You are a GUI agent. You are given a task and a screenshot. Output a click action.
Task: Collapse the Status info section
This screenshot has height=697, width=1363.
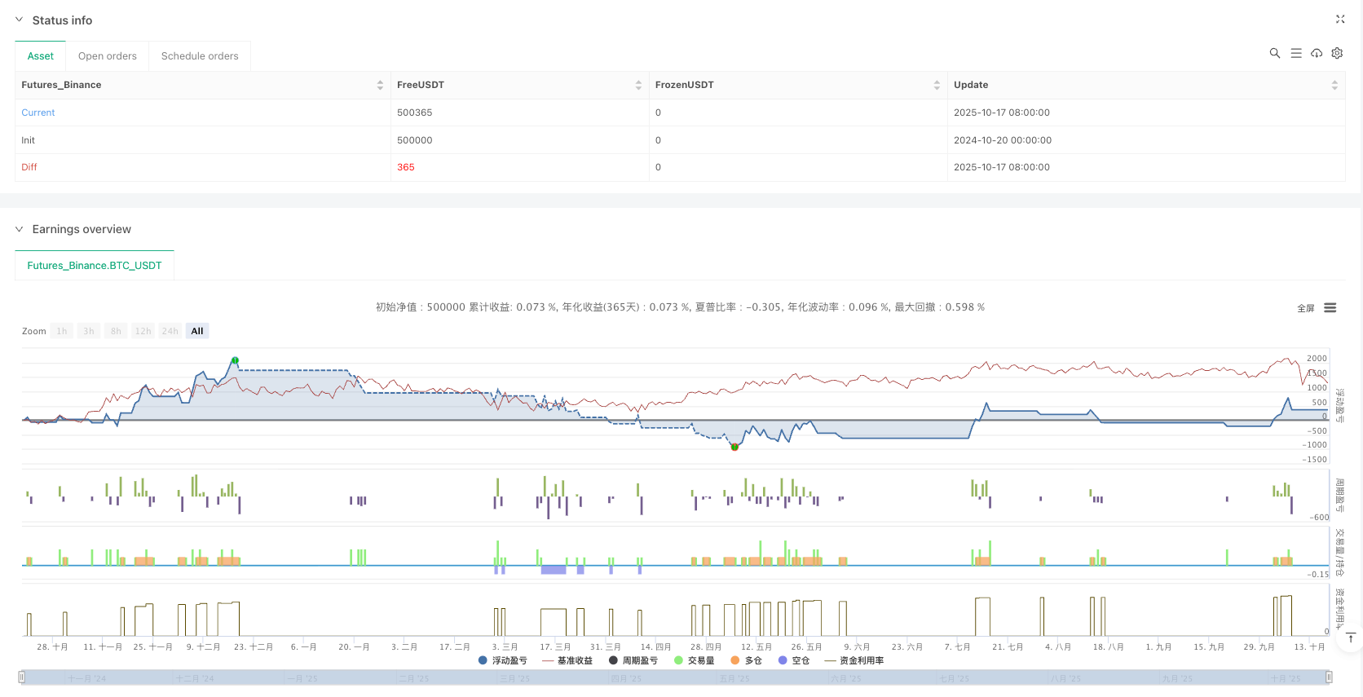tap(20, 20)
